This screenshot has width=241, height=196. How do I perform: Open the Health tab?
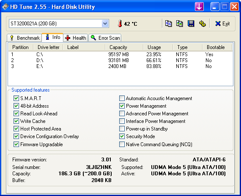75,38
